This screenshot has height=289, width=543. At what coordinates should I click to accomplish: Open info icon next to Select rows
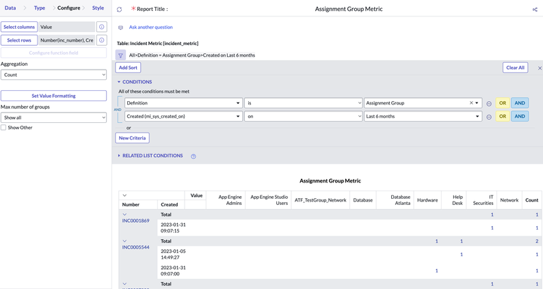[101, 40]
